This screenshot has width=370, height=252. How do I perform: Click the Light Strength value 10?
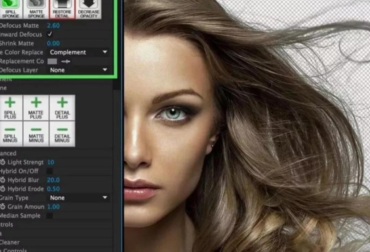(51, 162)
